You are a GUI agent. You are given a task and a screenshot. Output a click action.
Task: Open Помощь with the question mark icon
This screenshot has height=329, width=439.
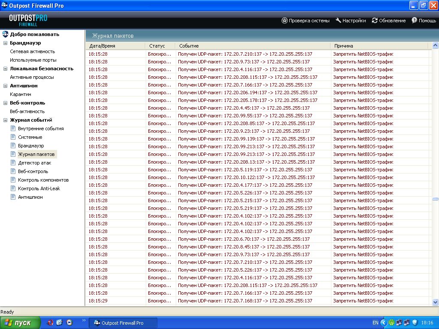click(424, 21)
